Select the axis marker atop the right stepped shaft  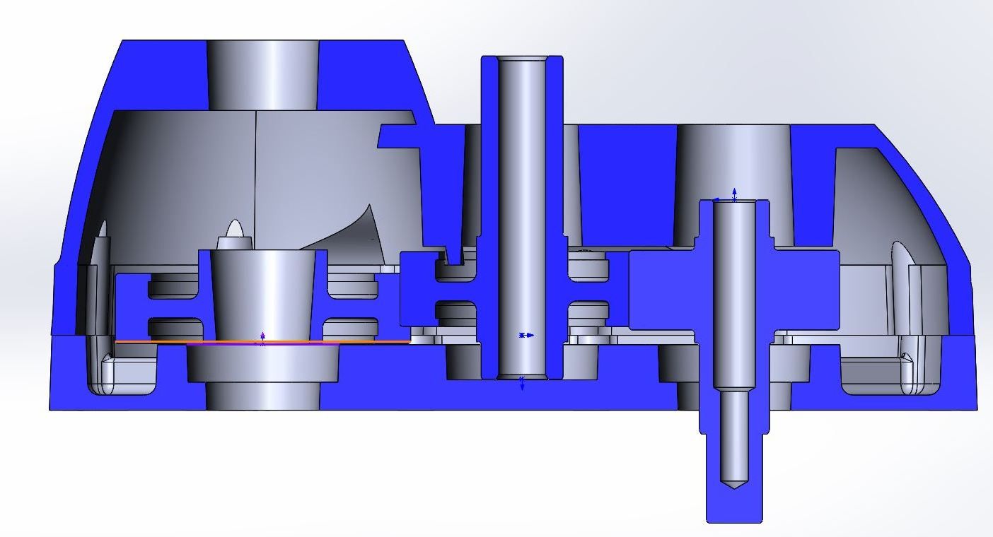(x=733, y=196)
